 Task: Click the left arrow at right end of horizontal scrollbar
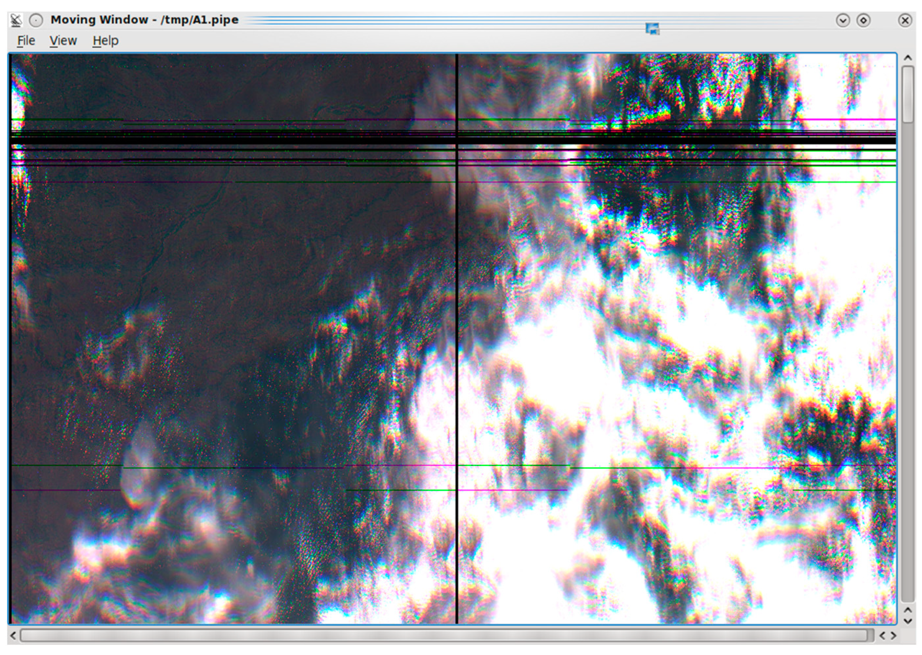pyautogui.click(x=882, y=636)
